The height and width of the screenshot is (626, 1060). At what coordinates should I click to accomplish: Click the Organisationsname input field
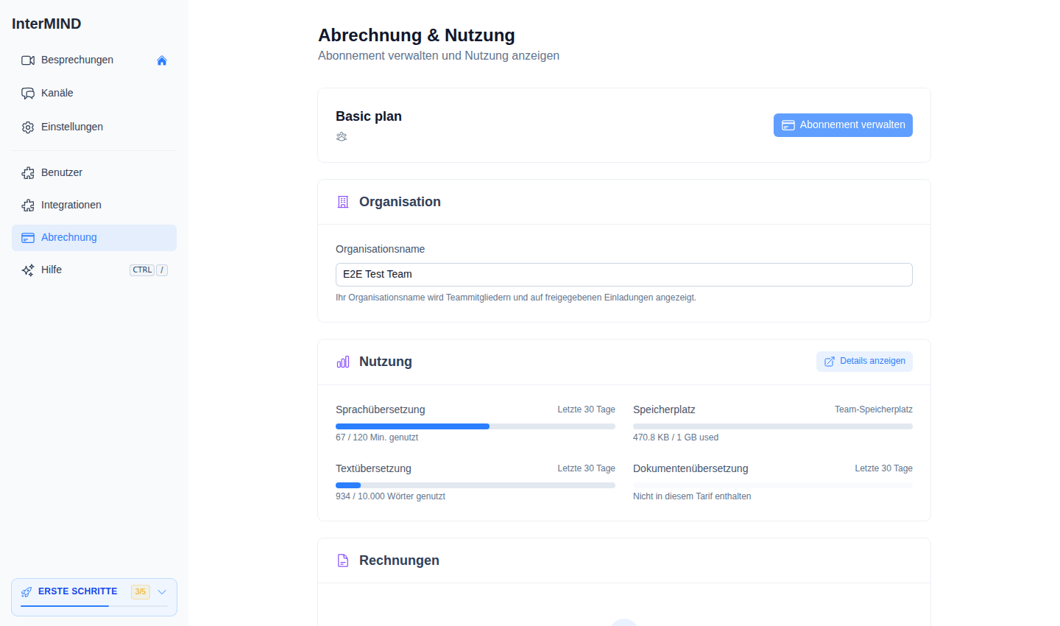(624, 275)
